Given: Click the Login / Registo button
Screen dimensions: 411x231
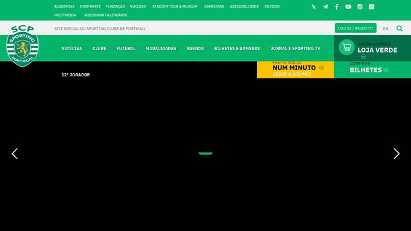Looking at the screenshot, I should point(355,28).
